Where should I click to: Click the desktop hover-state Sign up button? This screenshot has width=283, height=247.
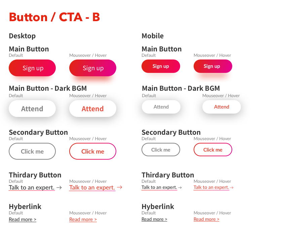pos(93,68)
